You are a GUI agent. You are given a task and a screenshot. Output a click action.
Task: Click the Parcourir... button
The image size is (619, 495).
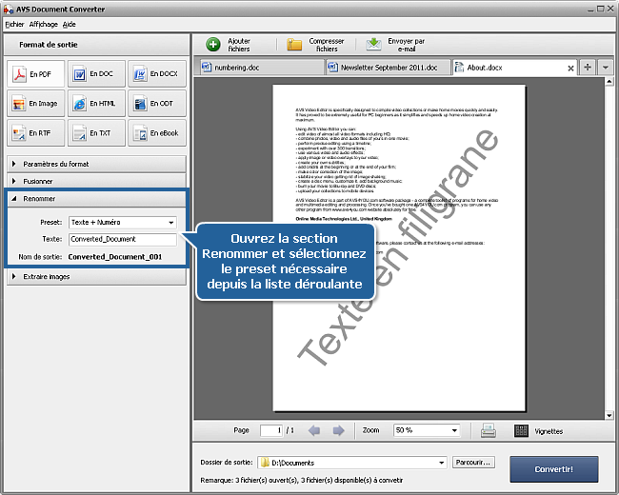pos(473,463)
